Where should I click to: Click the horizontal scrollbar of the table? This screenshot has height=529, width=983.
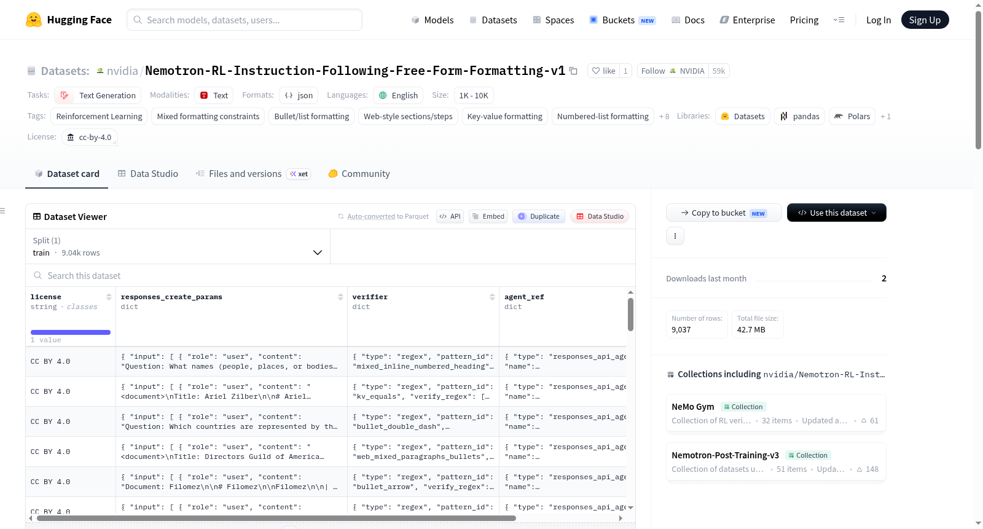(x=276, y=518)
